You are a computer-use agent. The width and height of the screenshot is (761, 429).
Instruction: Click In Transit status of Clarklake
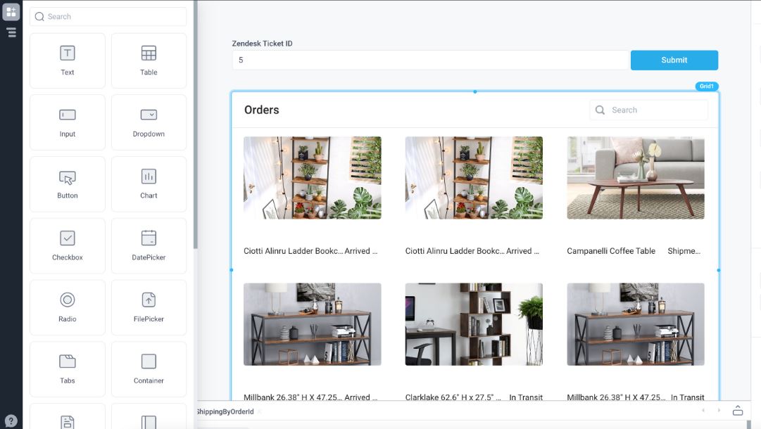tap(526, 397)
